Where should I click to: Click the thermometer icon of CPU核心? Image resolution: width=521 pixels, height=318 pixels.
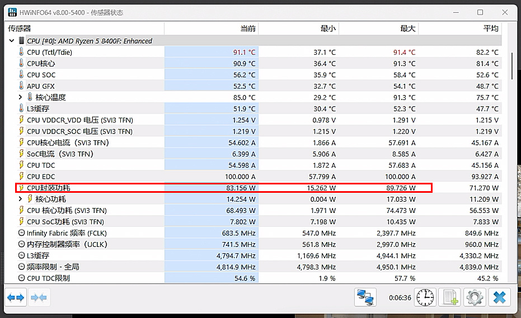click(x=21, y=63)
